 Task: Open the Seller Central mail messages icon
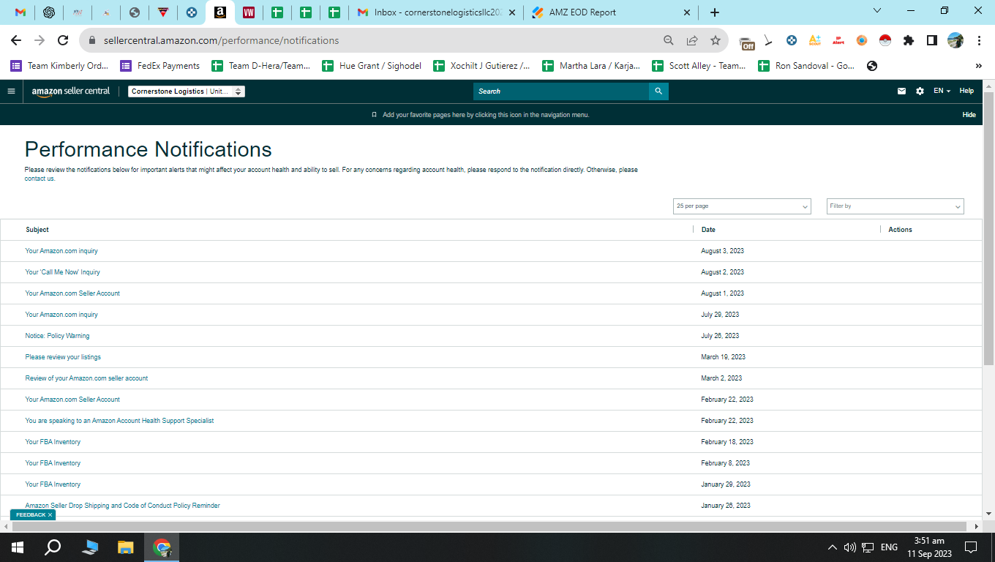pos(901,91)
